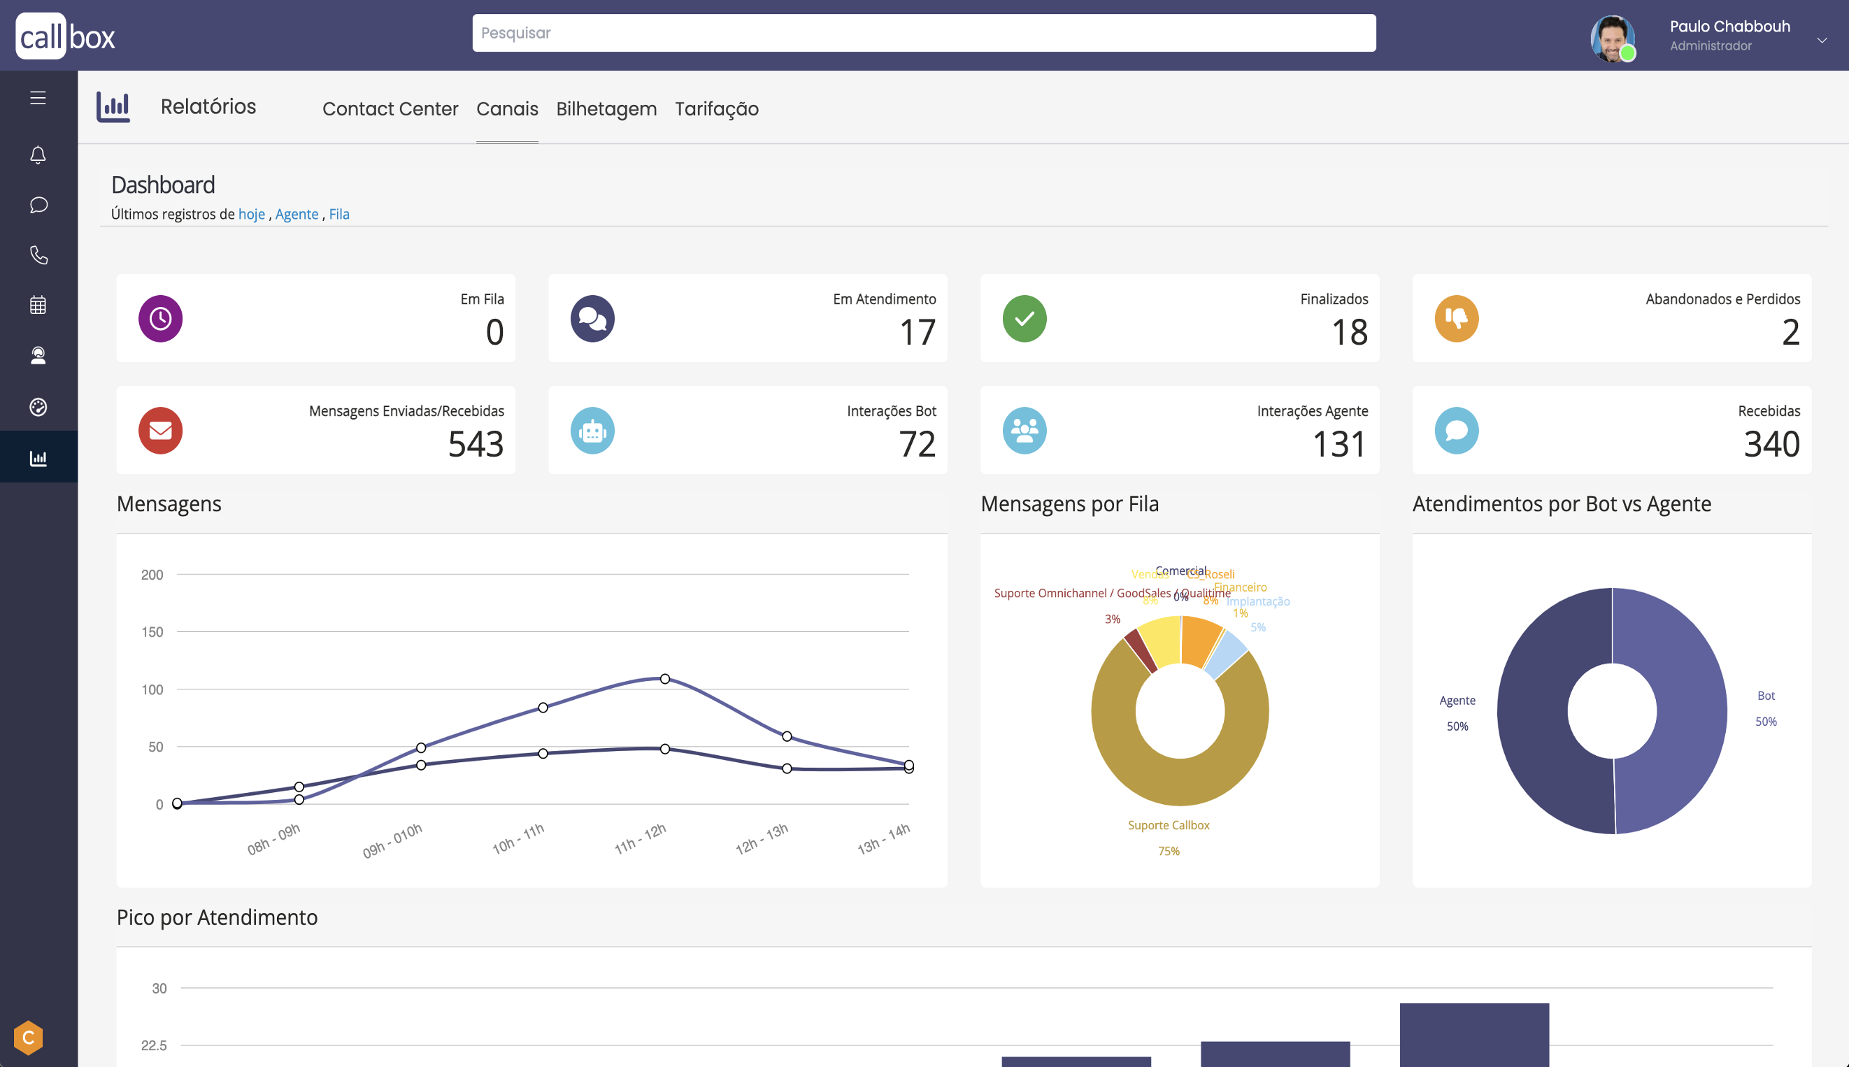Open the notifications bell icon
The height and width of the screenshot is (1067, 1849).
(38, 155)
